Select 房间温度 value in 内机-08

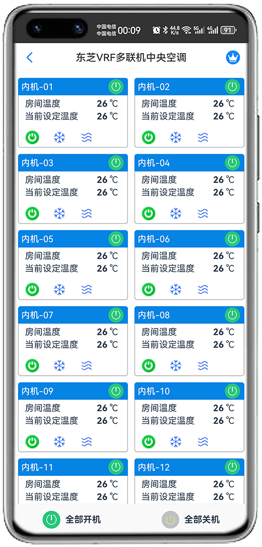pos(224,332)
